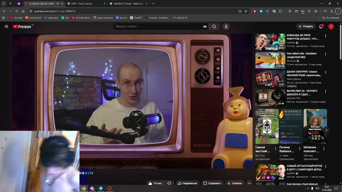This screenshot has height=192, width=342.
Task: Close the ДАХАК СДЕЛАЛ НАЙС YouTube tab
Action: click(62, 4)
